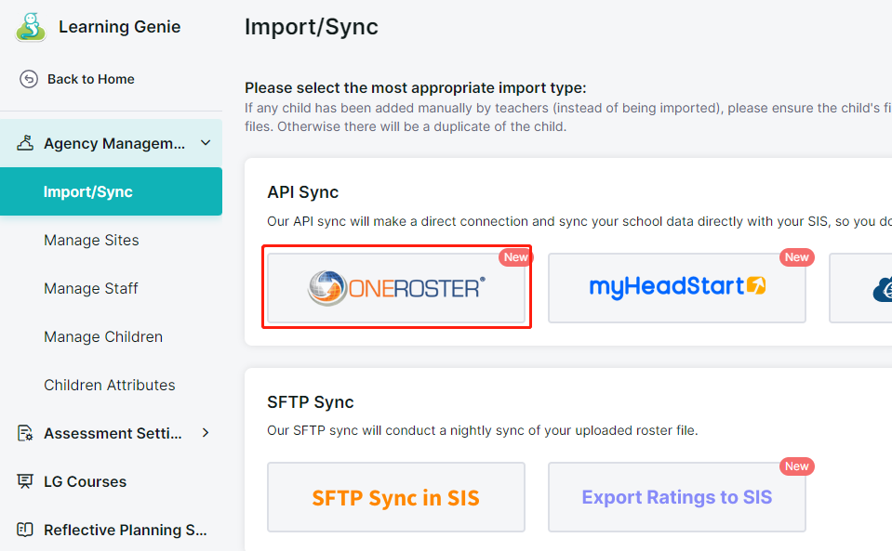Viewport: 892px width, 551px height.
Task: Click the LG Courses icon
Action: pos(26,481)
